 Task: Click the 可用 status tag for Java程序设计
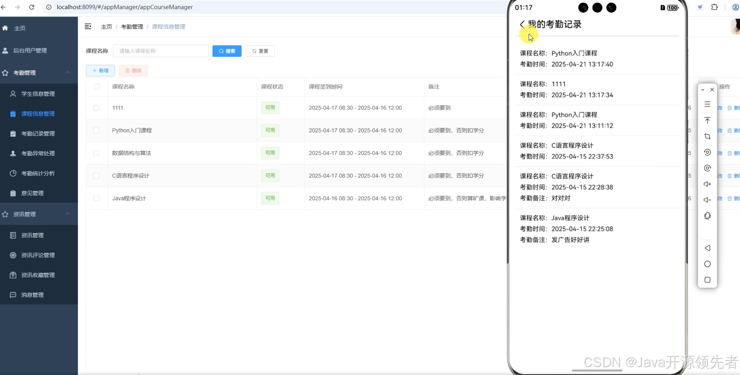click(270, 198)
